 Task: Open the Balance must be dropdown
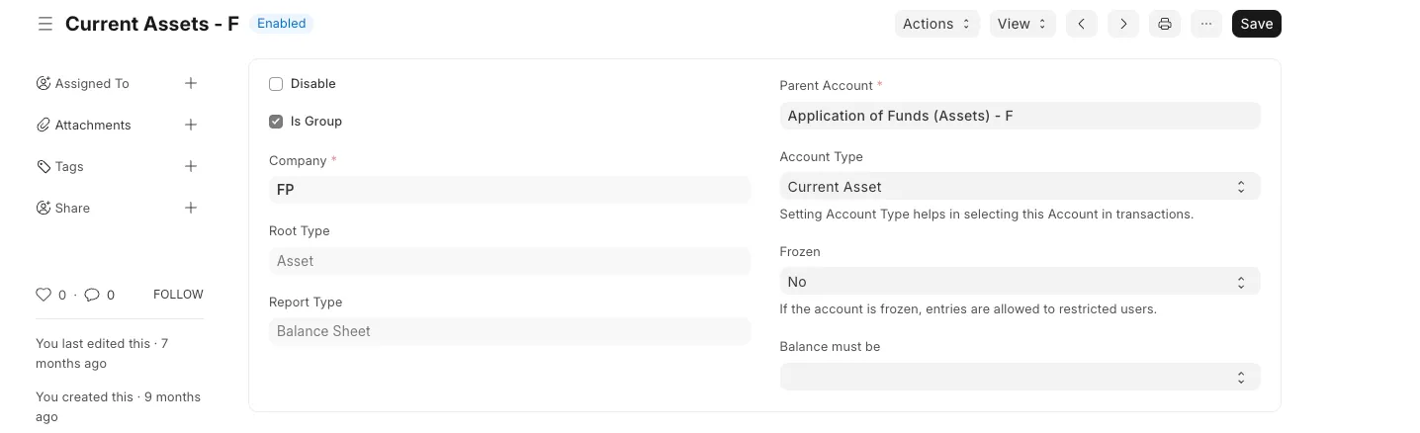(1019, 377)
